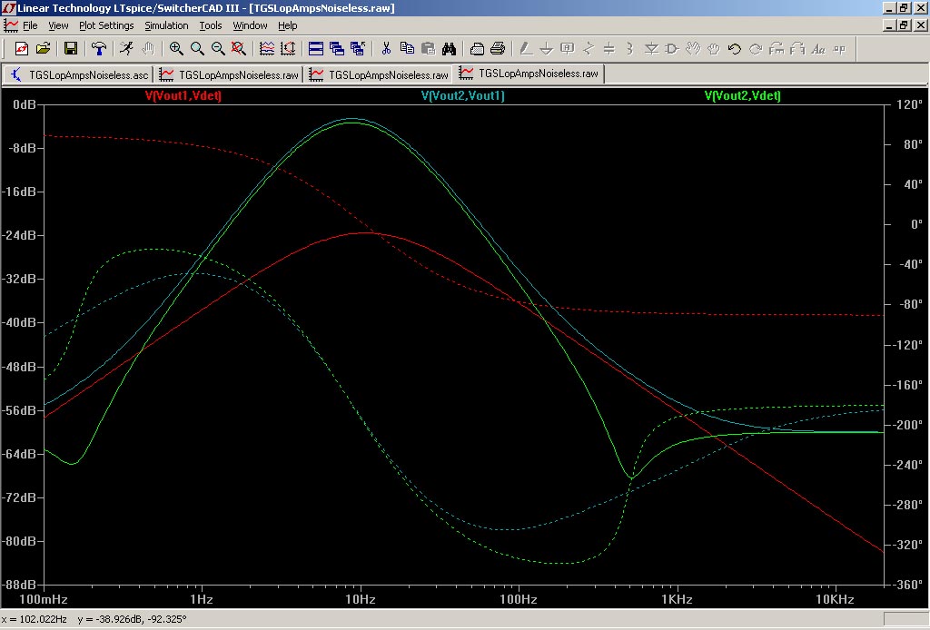Click the binoculars Find icon
The height and width of the screenshot is (630, 930).
(x=449, y=49)
